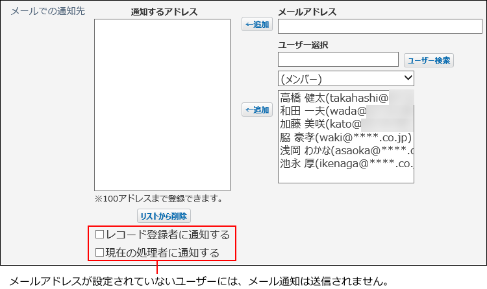Select 浅岡 わかな in the member list
The height and width of the screenshot is (289, 487).
(x=345, y=150)
